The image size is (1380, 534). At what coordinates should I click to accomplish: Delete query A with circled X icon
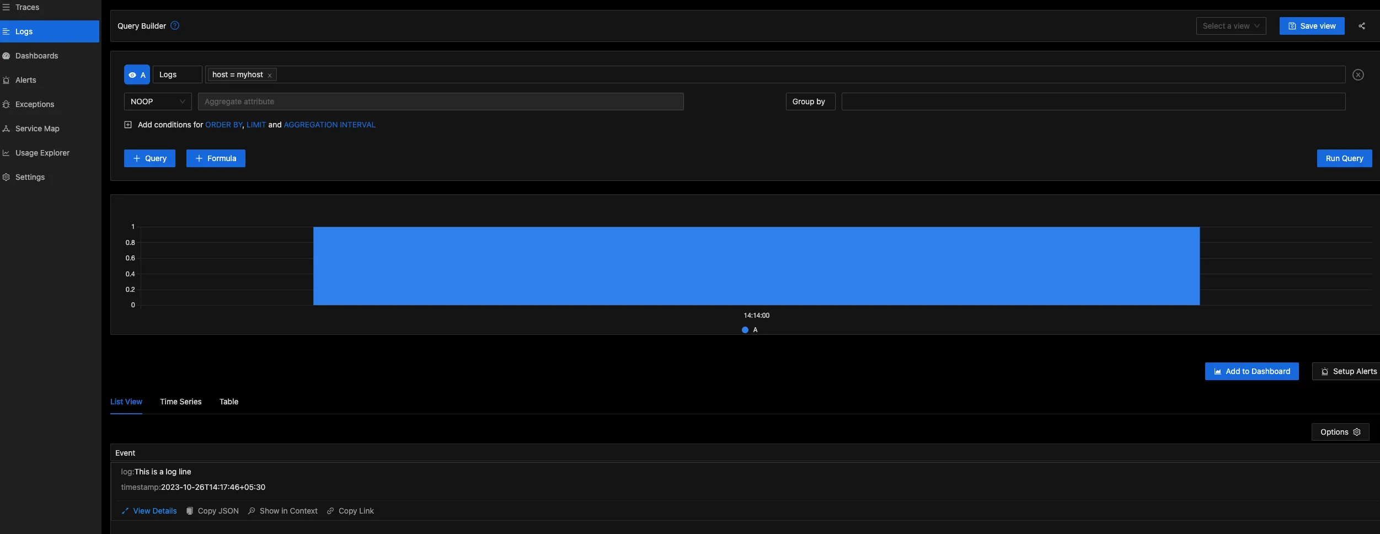pos(1358,75)
